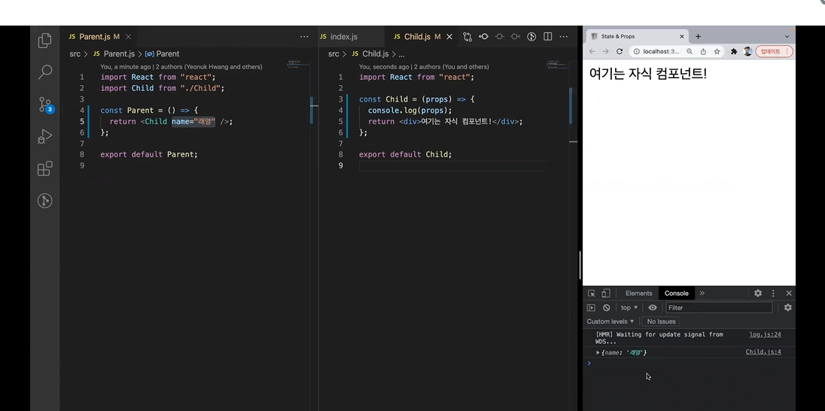Close the Parent.js tab
Image resolution: width=825 pixels, height=411 pixels.
point(128,36)
